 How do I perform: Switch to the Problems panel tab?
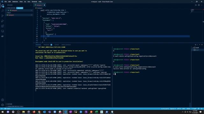(47, 45)
